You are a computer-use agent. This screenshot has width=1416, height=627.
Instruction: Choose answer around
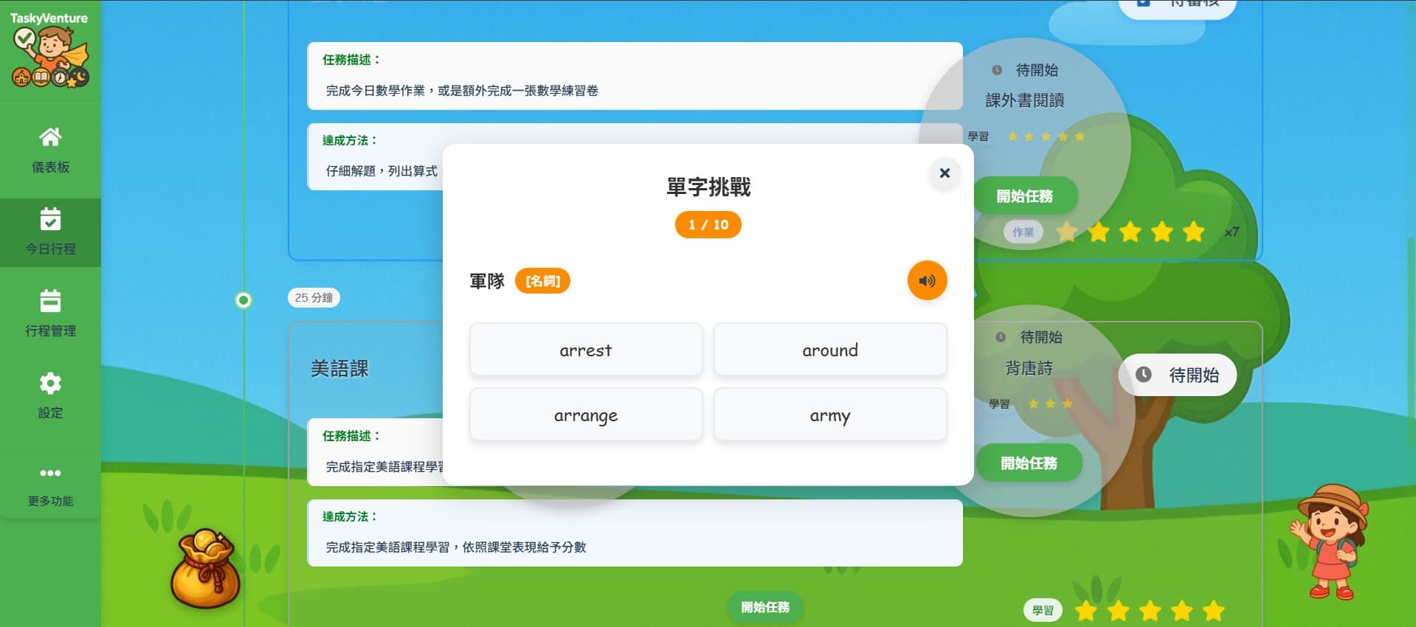[x=830, y=350]
